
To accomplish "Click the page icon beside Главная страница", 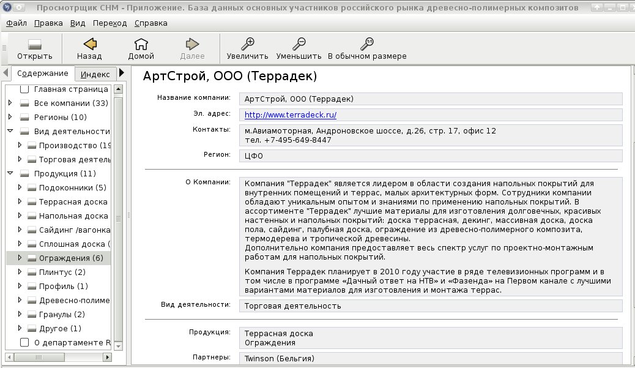I will pos(24,89).
